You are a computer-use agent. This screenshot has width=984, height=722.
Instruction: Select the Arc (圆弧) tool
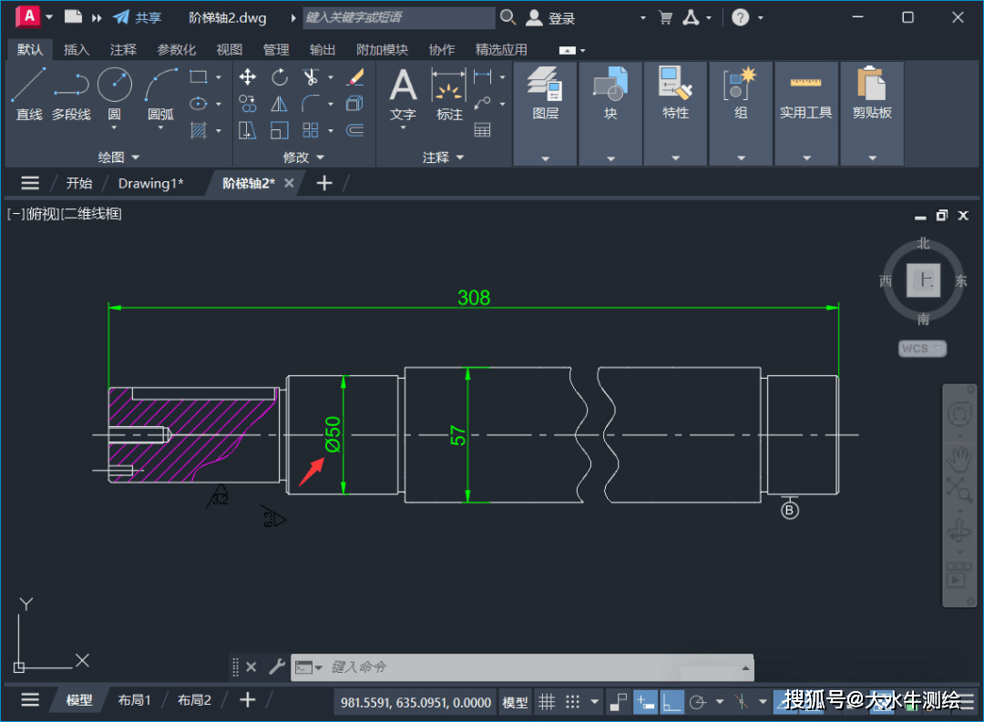[160, 94]
